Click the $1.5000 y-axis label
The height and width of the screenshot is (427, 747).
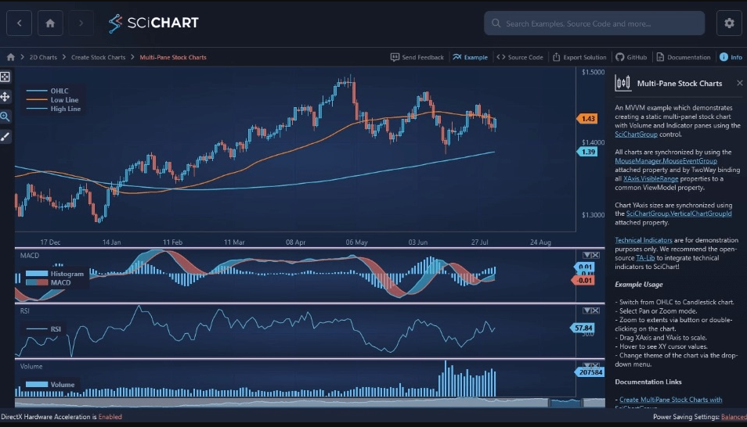click(593, 73)
